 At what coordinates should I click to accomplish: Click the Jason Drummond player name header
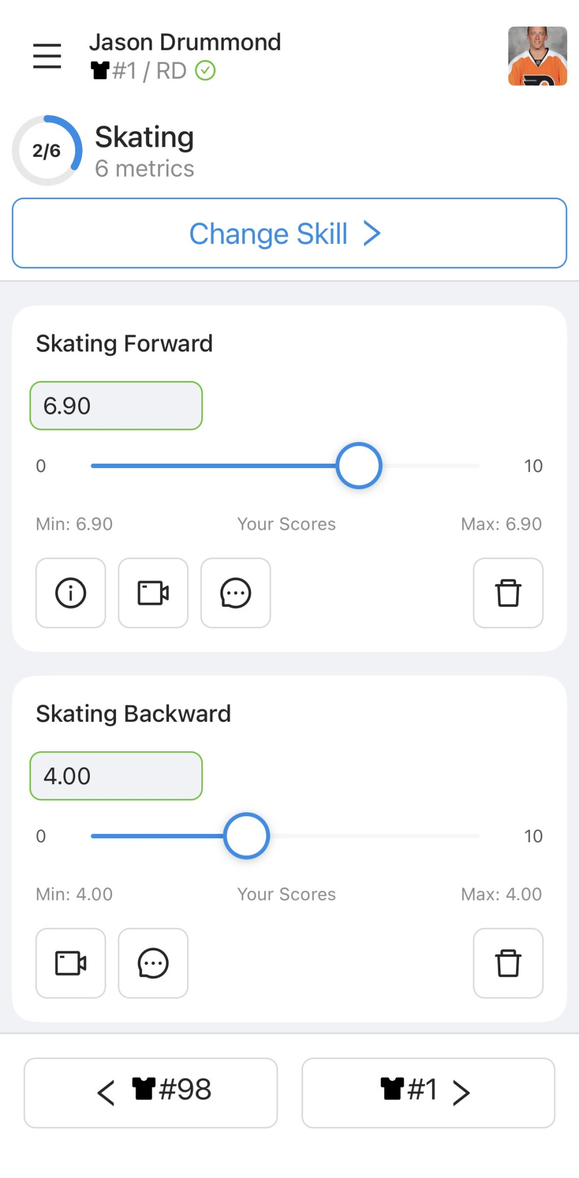[x=185, y=42]
